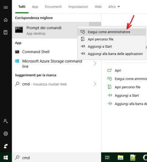147x162 pixels.
Task: Click the account person icon in sidebar
Action: 6,121
